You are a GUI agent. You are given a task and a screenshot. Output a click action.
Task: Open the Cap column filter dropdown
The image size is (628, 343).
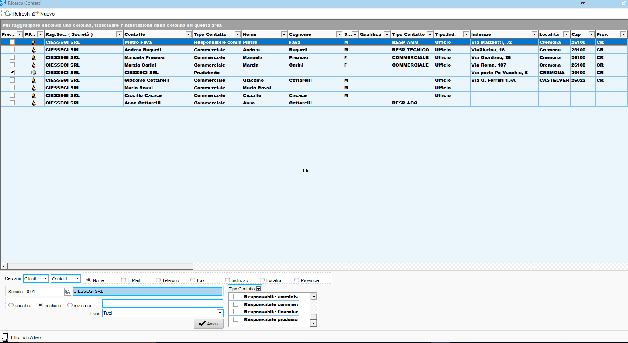pyautogui.click(x=591, y=34)
